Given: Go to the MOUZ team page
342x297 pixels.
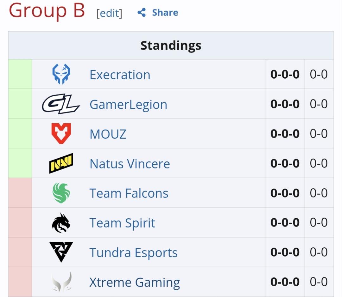Looking at the screenshot, I should (x=108, y=134).
